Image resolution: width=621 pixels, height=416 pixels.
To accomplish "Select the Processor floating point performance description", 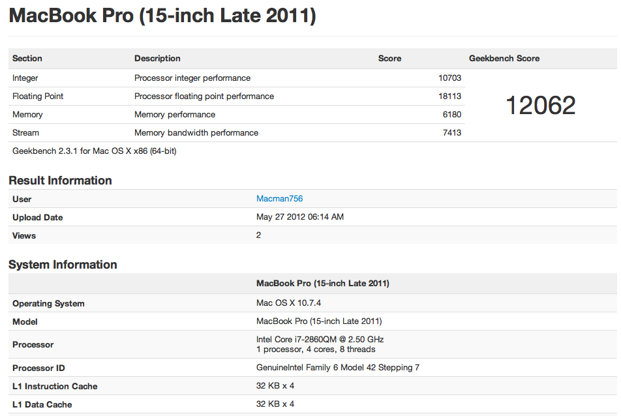I will tap(204, 97).
